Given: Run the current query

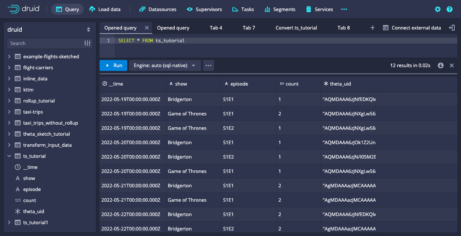Looking at the screenshot, I should (113, 65).
